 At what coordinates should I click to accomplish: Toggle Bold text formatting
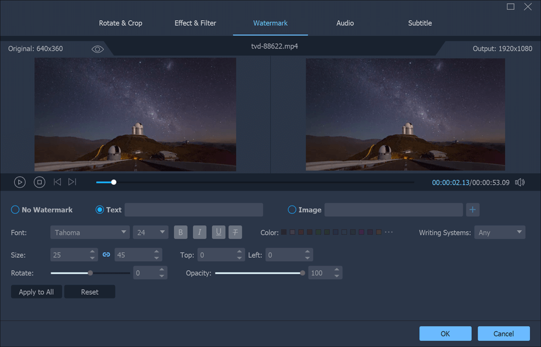tap(180, 232)
